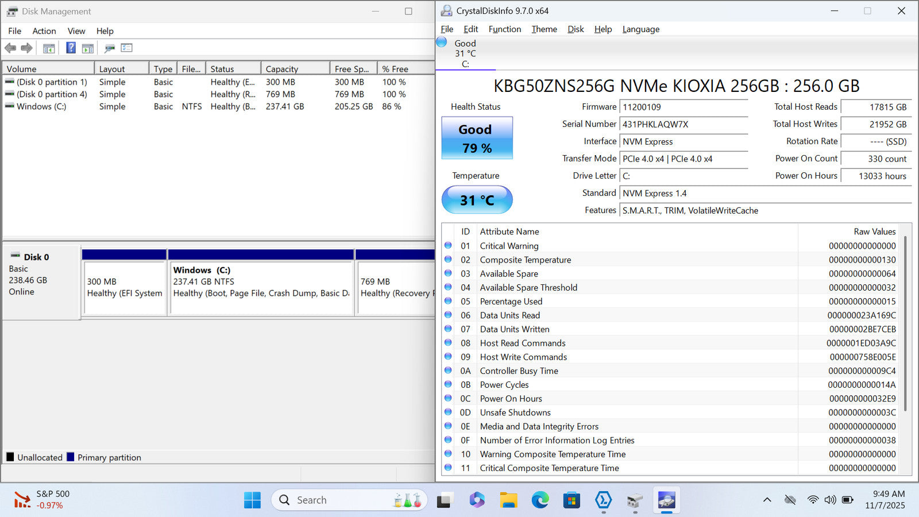
Task: Click the Back arrow in Disk Management toolbar
Action: coord(10,48)
